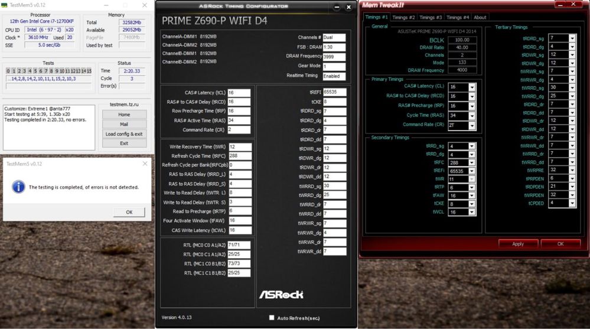Expand the tREFI dropdown in Mem TweakIt
The image size is (590, 329).
click(x=471, y=171)
